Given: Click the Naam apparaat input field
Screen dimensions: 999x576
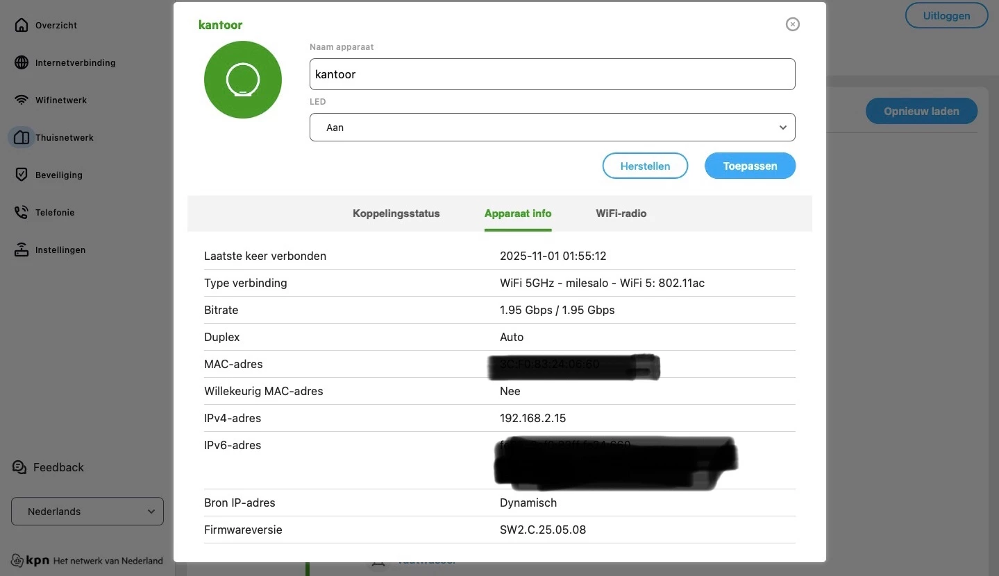Looking at the screenshot, I should tap(553, 74).
